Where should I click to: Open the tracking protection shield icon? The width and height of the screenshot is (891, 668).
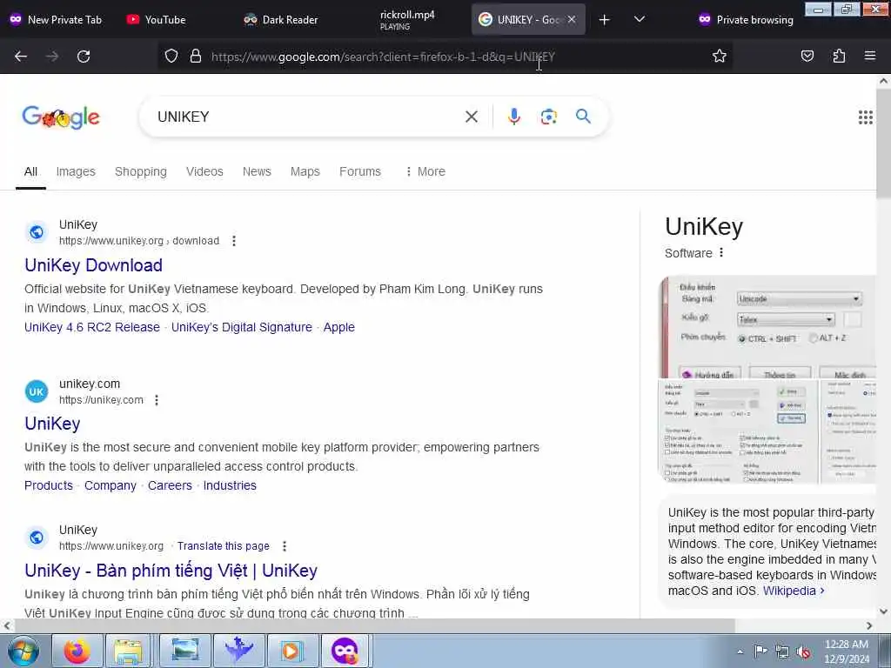tap(171, 57)
